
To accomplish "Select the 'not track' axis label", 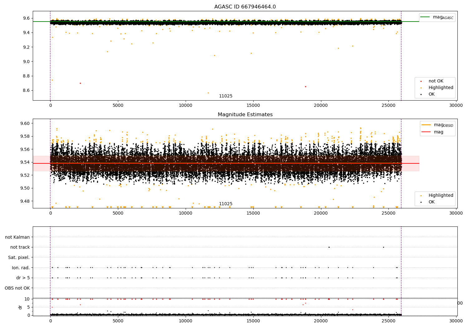I will click(20, 247).
